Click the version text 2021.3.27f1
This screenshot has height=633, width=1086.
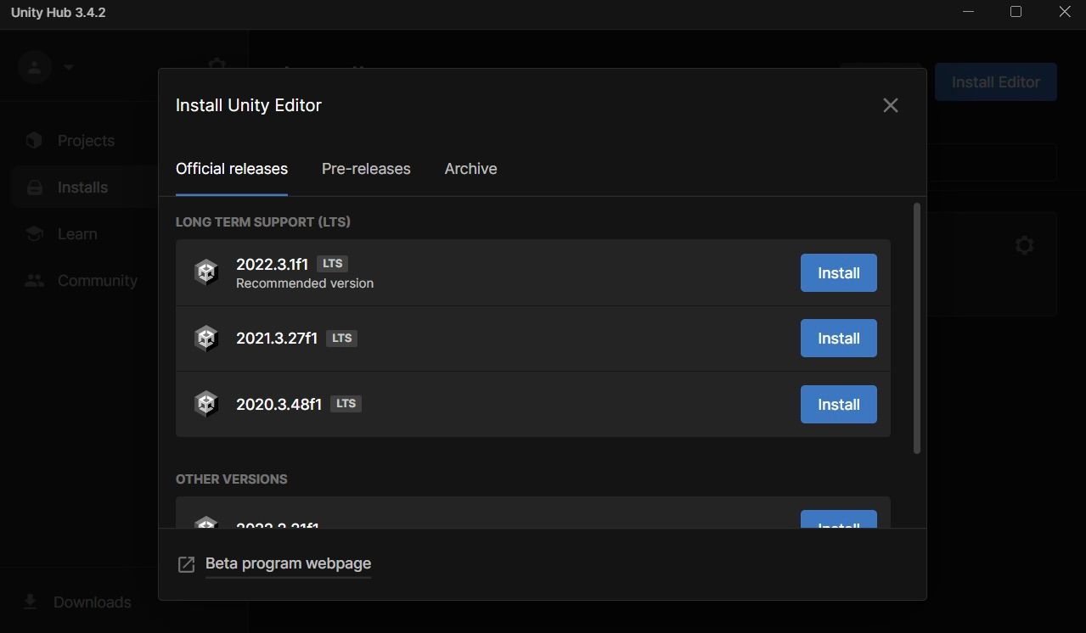pos(277,339)
